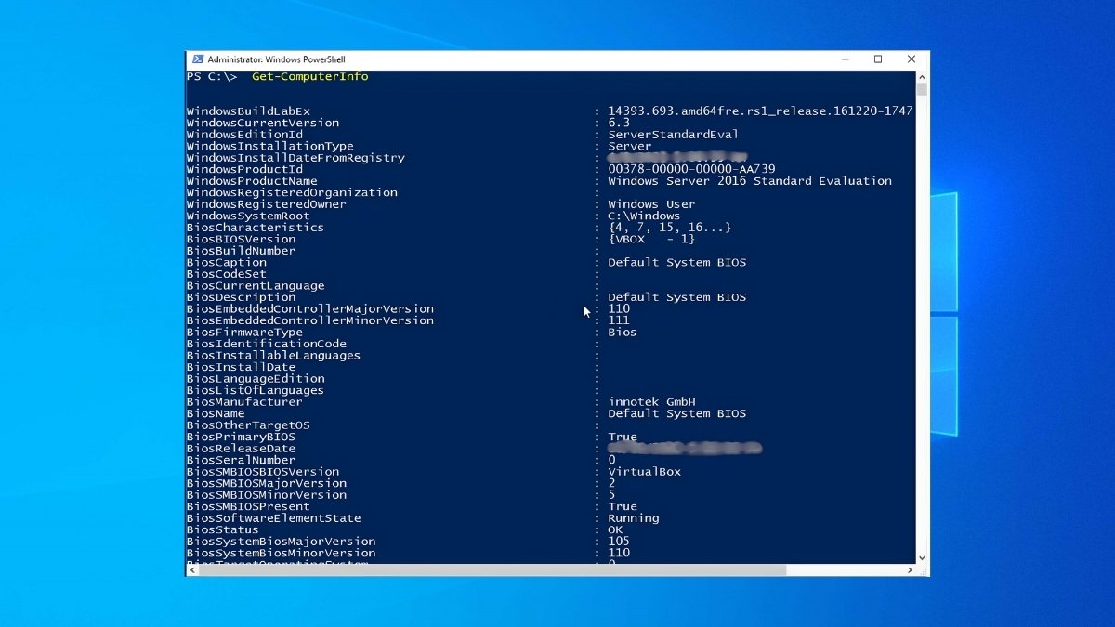Select the BiosSeralNumber property name
The width and height of the screenshot is (1115, 627).
[x=242, y=460]
